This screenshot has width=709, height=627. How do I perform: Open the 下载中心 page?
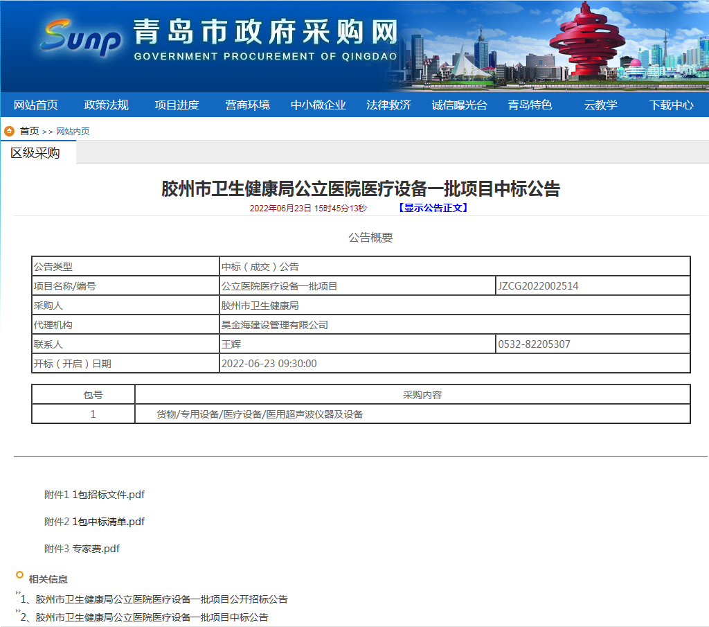pyautogui.click(x=671, y=105)
